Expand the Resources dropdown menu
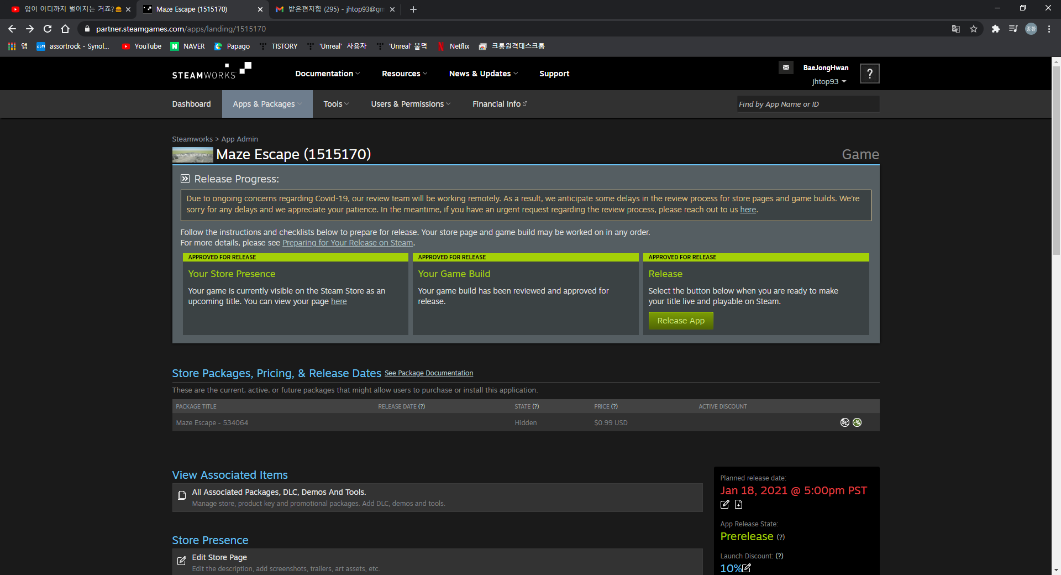This screenshot has height=575, width=1061. [x=405, y=74]
